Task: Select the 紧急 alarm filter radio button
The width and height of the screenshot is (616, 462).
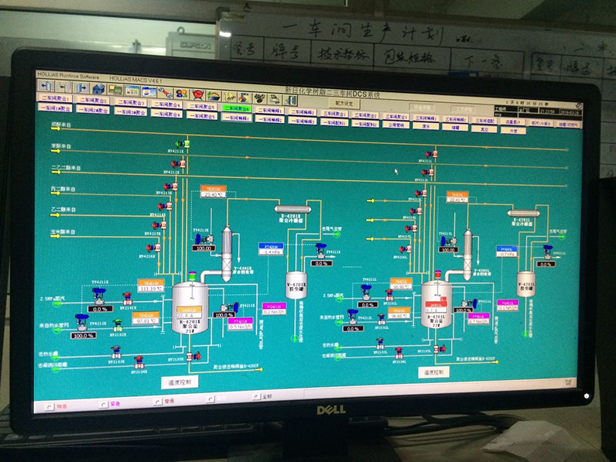Action: click(x=104, y=404)
